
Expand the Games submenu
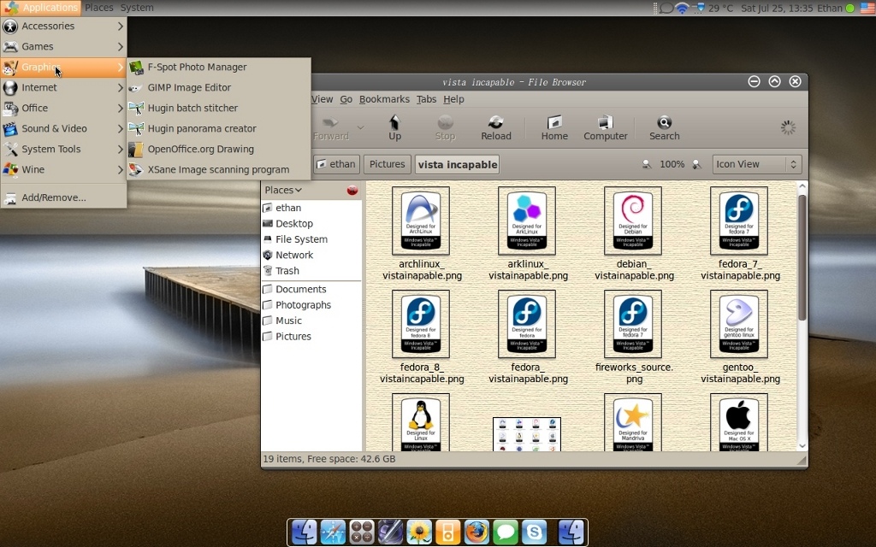pos(63,47)
